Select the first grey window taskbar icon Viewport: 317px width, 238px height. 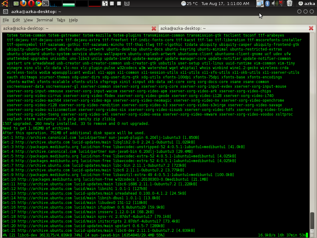click(x=112, y=3)
